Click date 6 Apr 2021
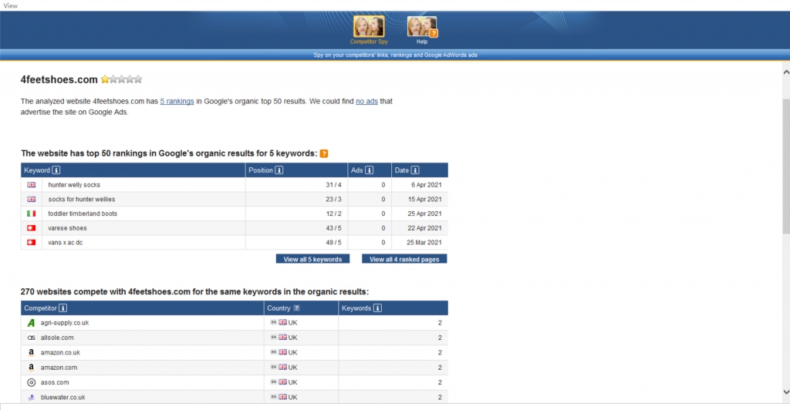This screenshot has height=410, width=790. click(x=426, y=185)
